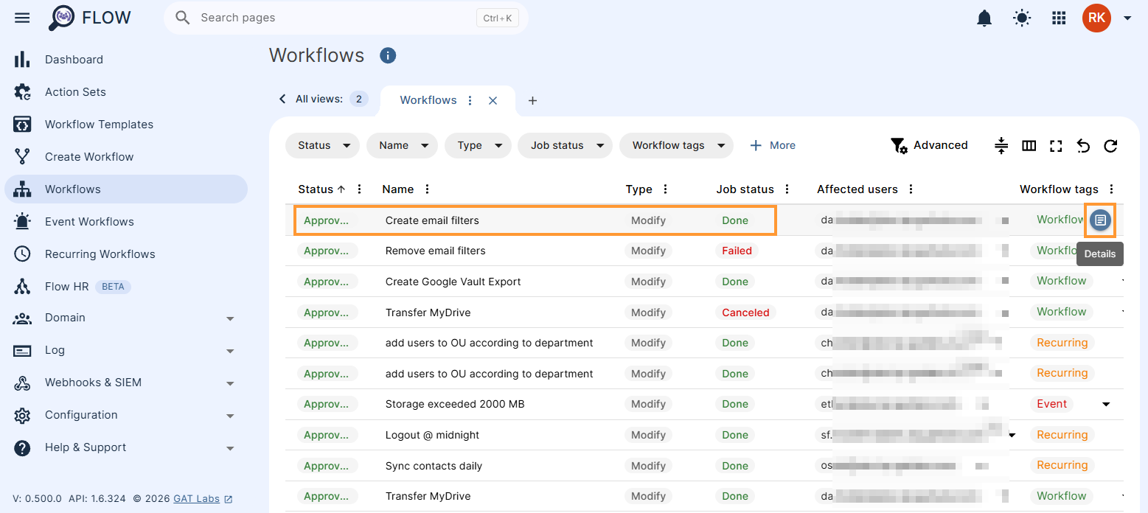Sort by the Name column header
The height and width of the screenshot is (513, 1148).
tap(398, 189)
